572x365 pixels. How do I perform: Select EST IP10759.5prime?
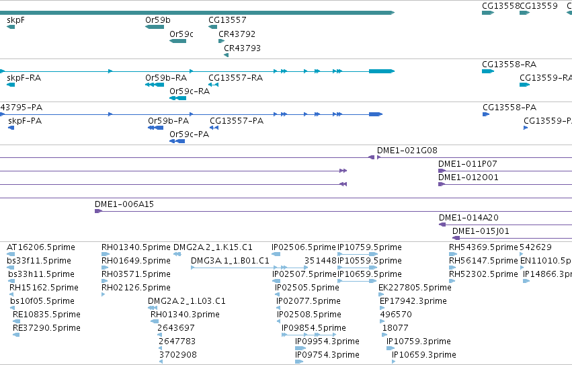click(358, 254)
